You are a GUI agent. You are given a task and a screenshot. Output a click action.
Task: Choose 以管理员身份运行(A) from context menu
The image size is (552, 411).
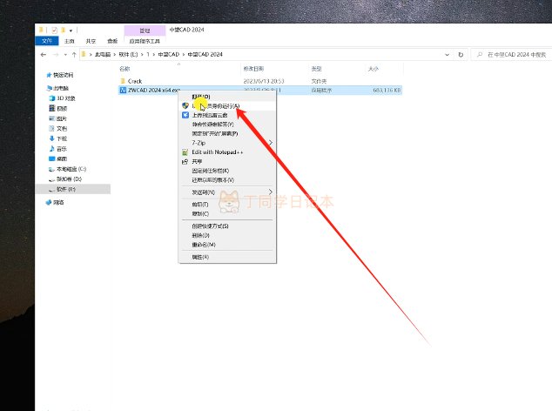click(227, 105)
